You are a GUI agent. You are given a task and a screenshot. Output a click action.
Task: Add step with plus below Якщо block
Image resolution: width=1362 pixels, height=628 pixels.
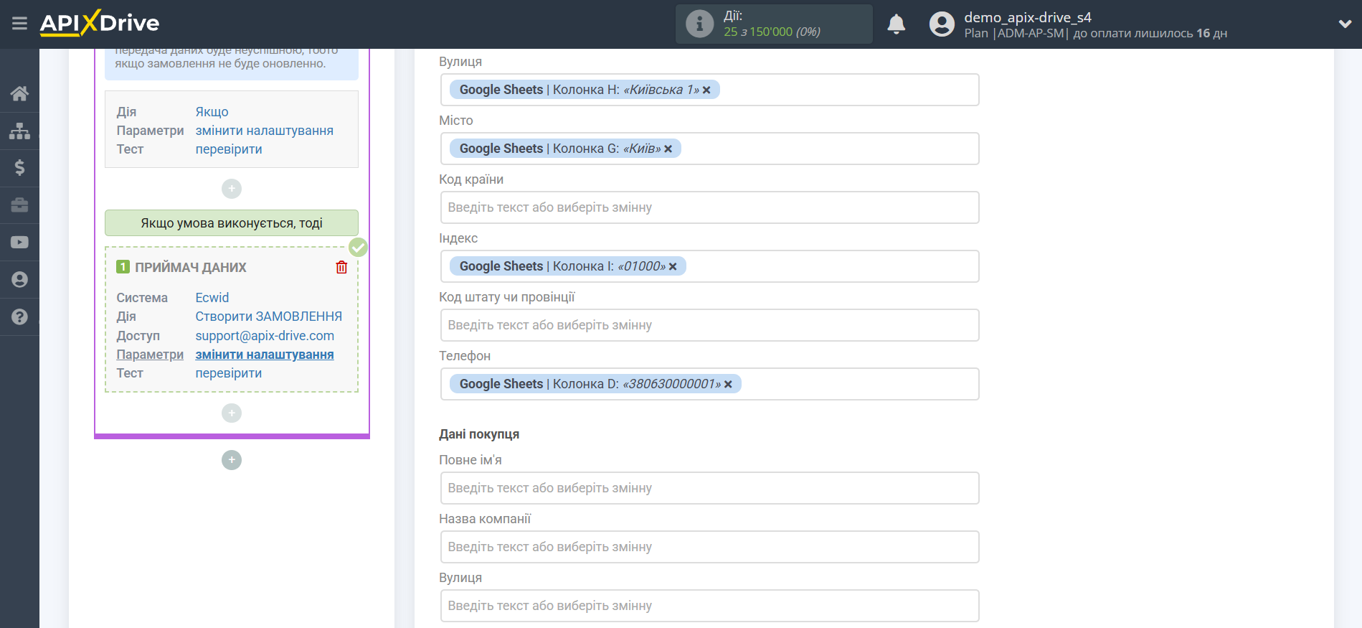[232, 189]
